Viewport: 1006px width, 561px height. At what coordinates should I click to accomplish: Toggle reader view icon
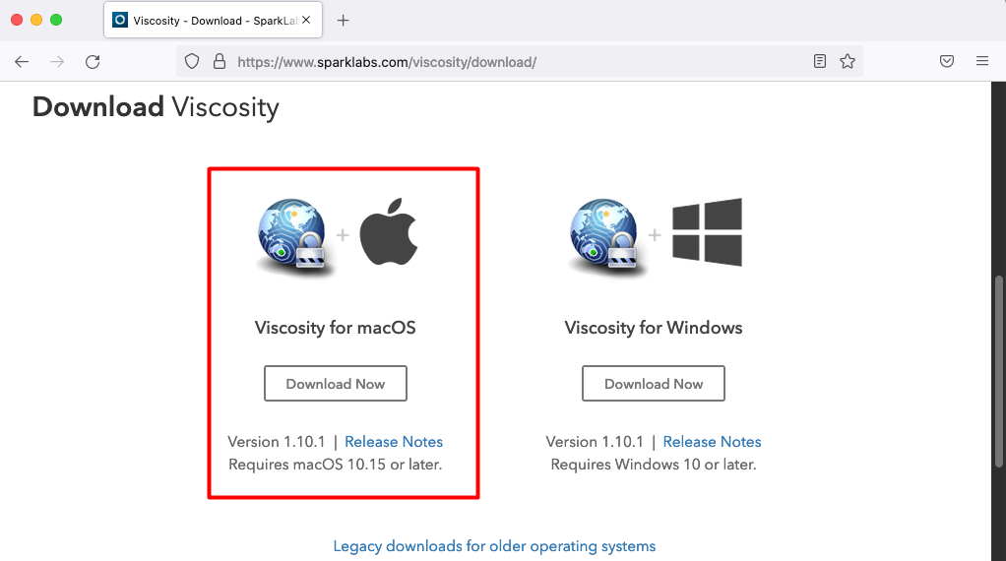click(x=819, y=62)
